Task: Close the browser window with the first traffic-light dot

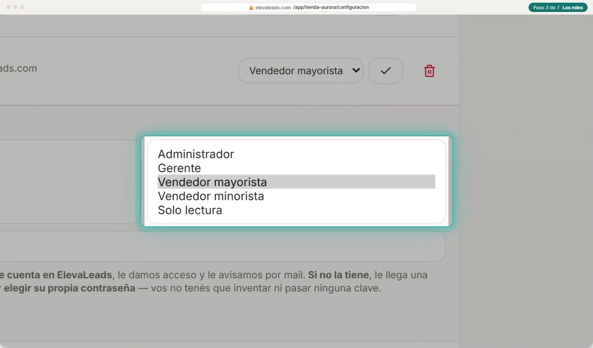Action: (x=8, y=7)
